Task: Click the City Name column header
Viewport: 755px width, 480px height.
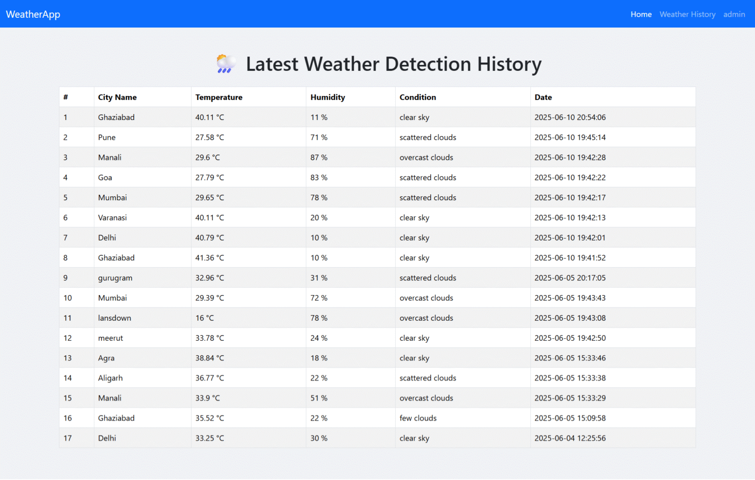Action: (x=117, y=97)
